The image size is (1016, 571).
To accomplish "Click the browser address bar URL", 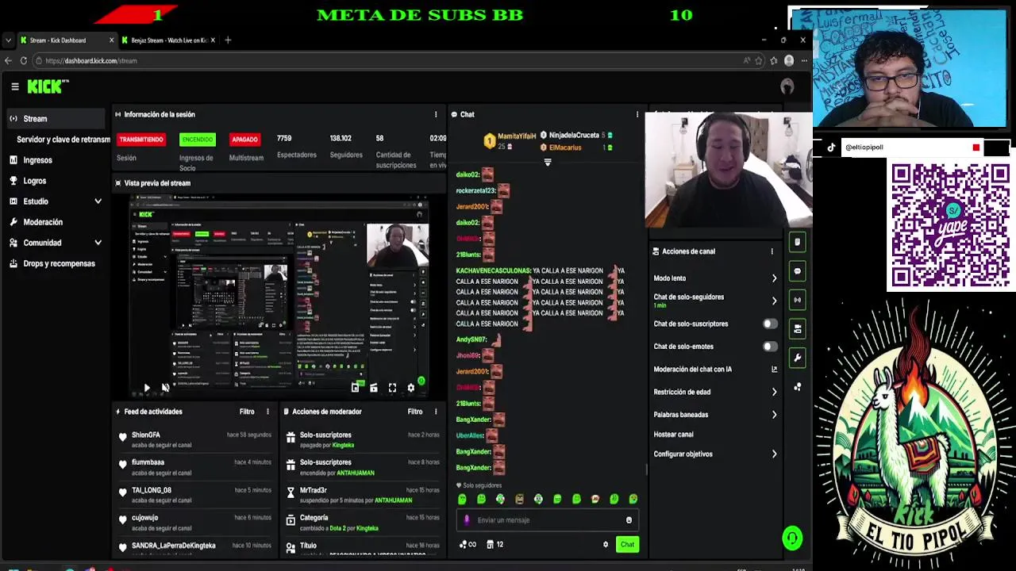I will tap(91, 60).
